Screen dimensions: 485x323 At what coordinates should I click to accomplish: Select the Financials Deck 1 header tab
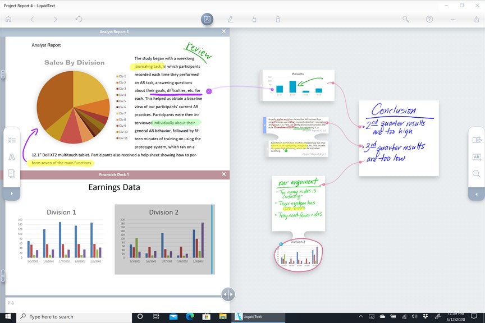pos(114,174)
